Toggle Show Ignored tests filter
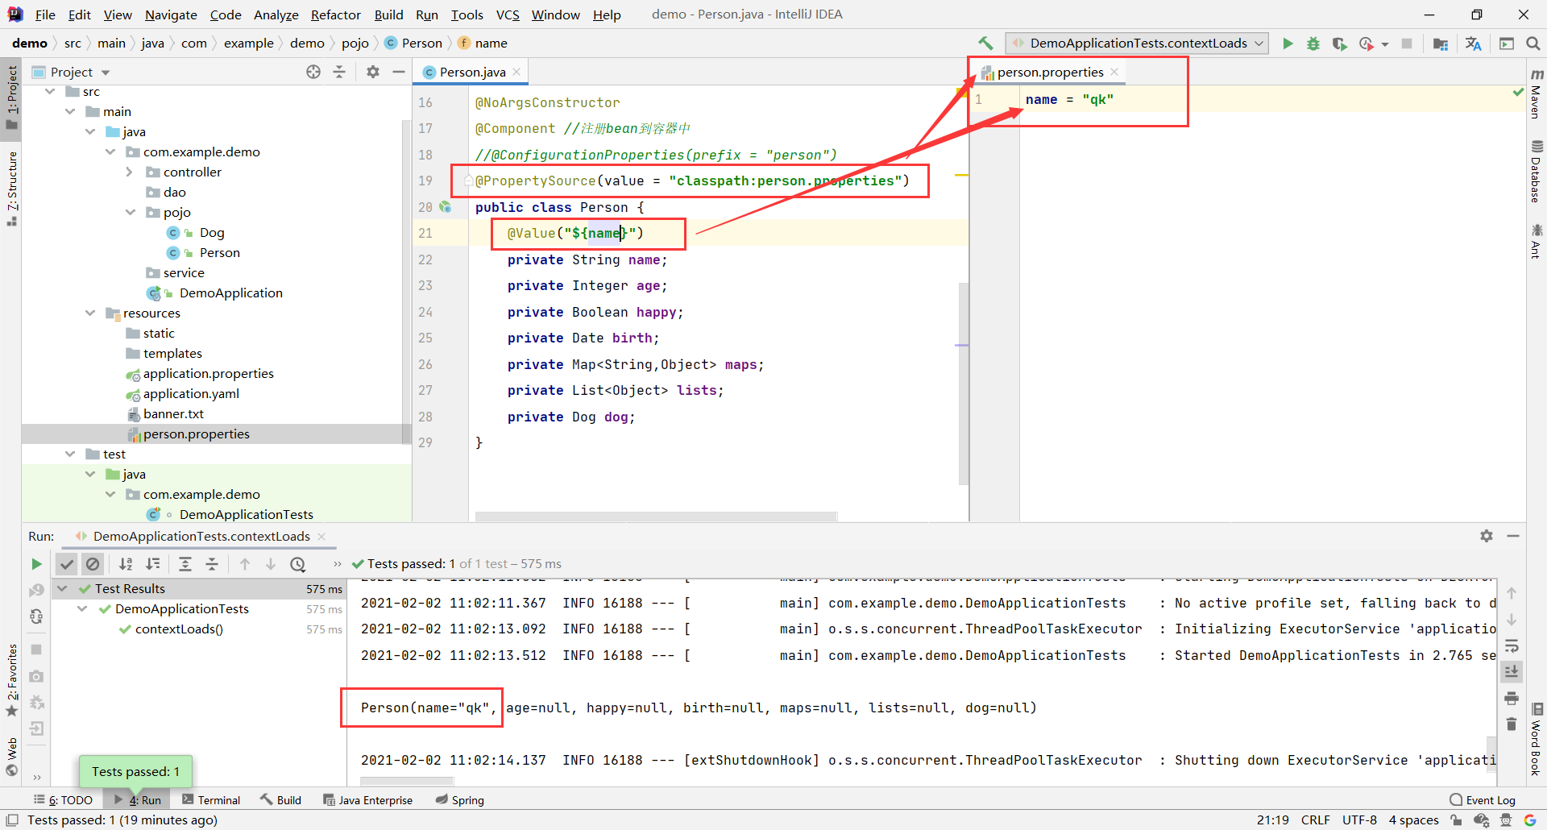The width and height of the screenshot is (1547, 830). [93, 564]
